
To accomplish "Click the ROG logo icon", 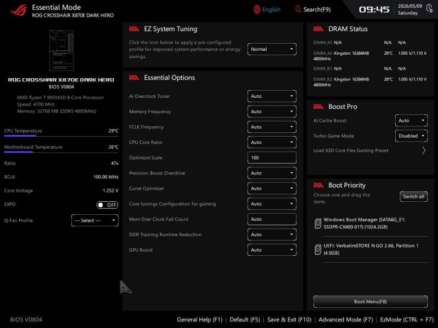I will (19, 10).
